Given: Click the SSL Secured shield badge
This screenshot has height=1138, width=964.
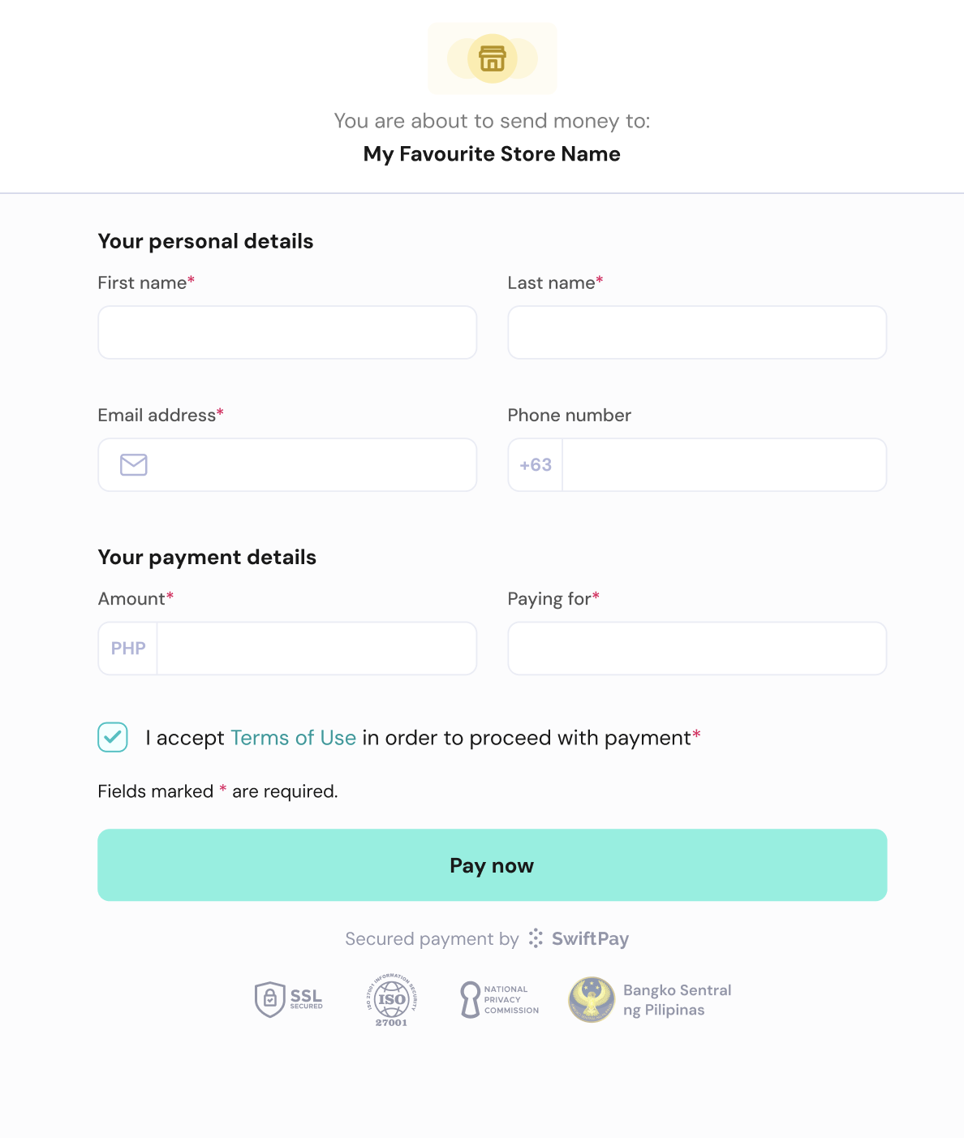Looking at the screenshot, I should pyautogui.click(x=289, y=999).
